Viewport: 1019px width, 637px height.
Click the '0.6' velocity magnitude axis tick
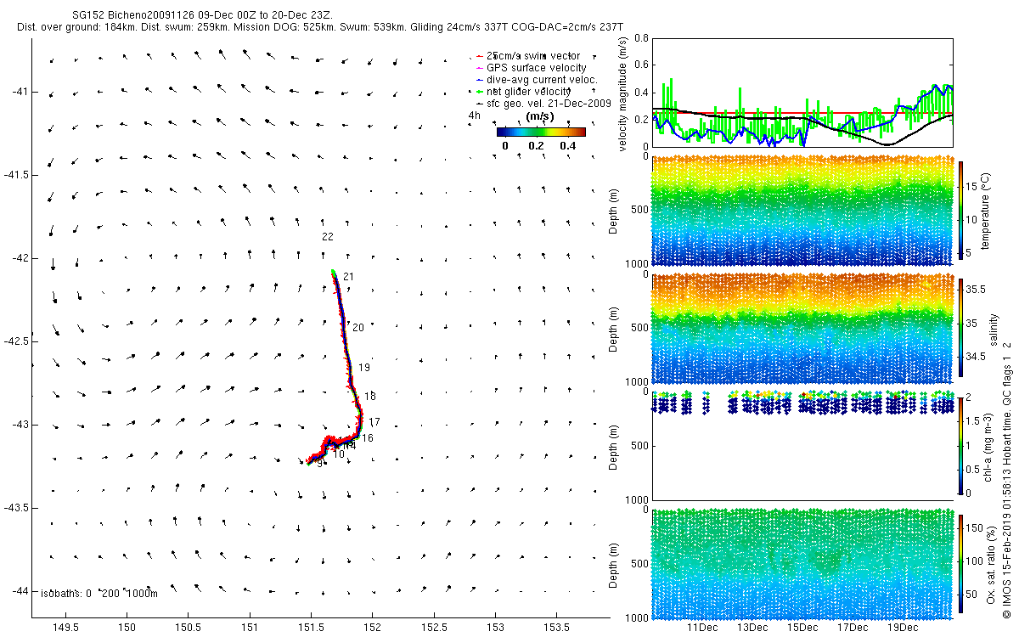click(641, 65)
